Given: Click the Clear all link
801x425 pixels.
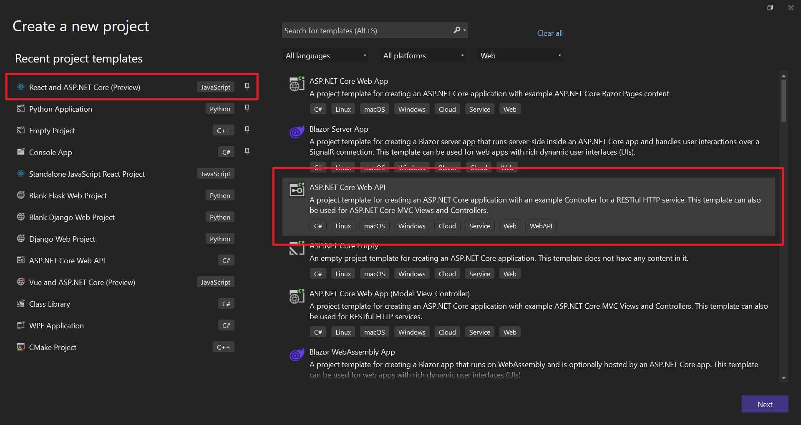Looking at the screenshot, I should (x=549, y=33).
